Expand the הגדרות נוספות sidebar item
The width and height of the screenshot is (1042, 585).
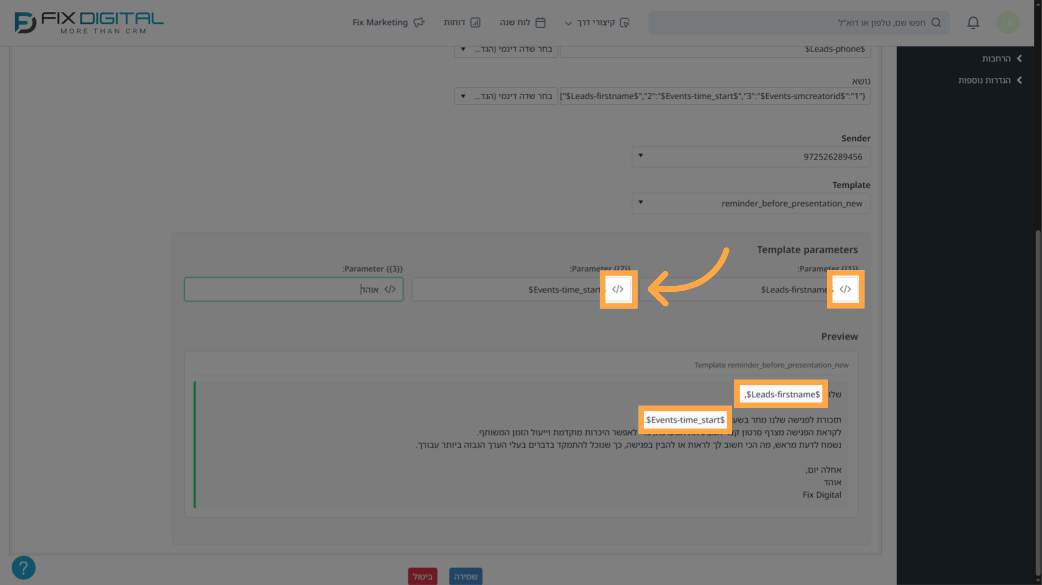point(990,80)
